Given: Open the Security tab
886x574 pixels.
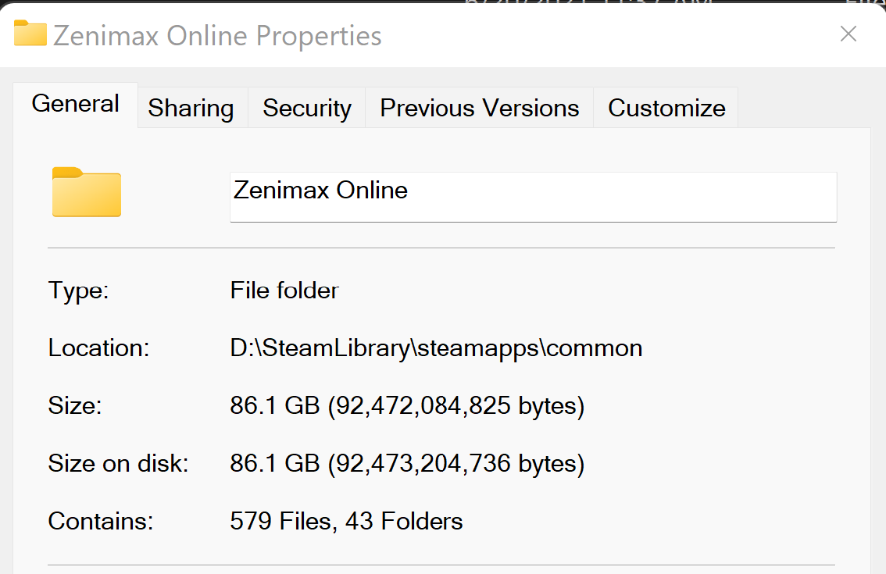Looking at the screenshot, I should [307, 107].
